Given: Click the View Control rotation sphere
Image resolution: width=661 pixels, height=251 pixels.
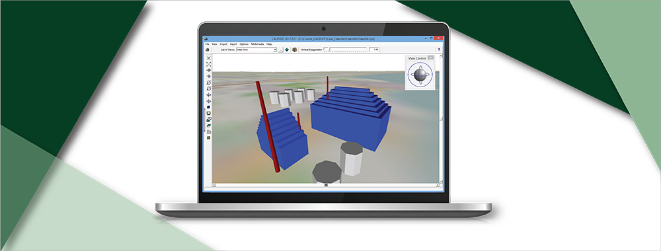Looking at the screenshot, I should click(420, 75).
